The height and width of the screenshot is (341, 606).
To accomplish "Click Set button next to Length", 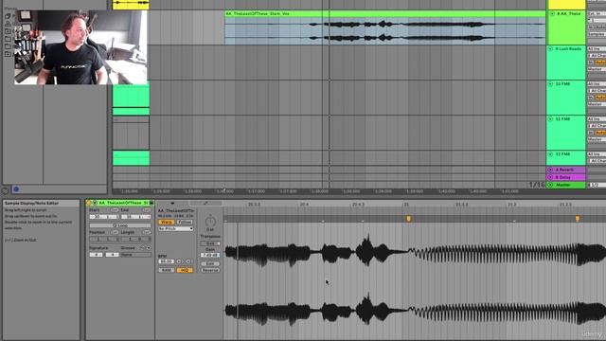I will point(147,232).
